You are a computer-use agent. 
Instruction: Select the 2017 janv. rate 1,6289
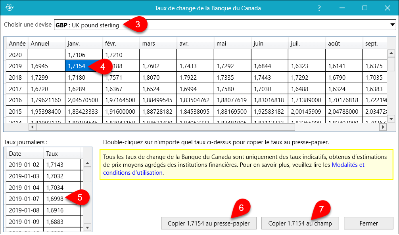84,89
